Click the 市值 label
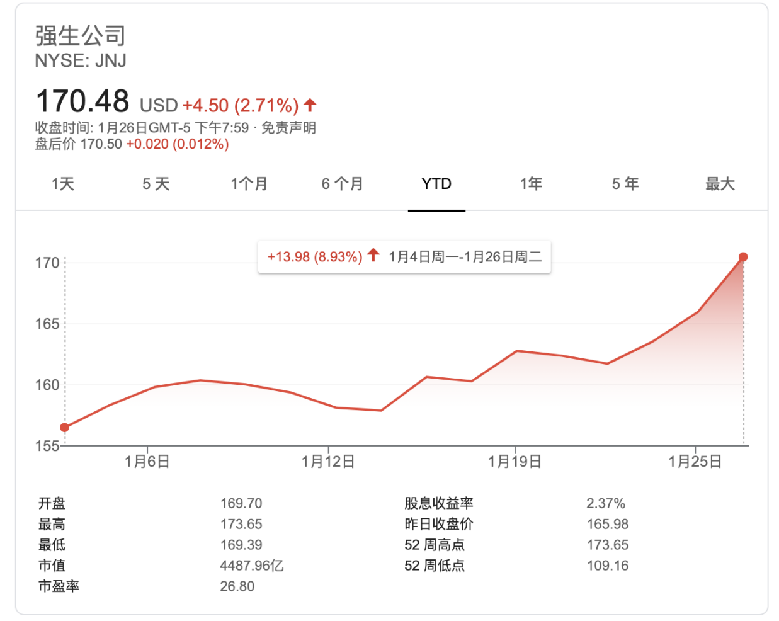The image size is (779, 621). point(52,566)
